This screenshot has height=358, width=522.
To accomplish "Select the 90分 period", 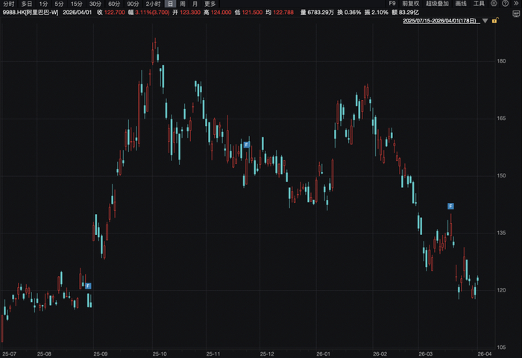I will (x=133, y=4).
